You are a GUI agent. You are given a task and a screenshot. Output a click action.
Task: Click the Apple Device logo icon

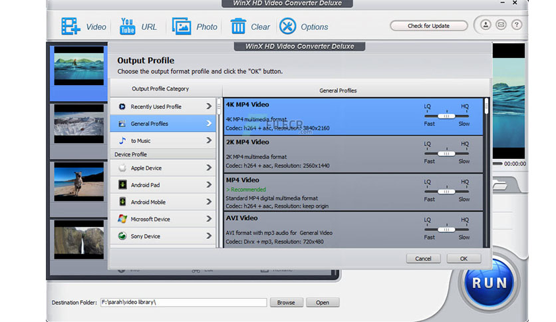[122, 168]
